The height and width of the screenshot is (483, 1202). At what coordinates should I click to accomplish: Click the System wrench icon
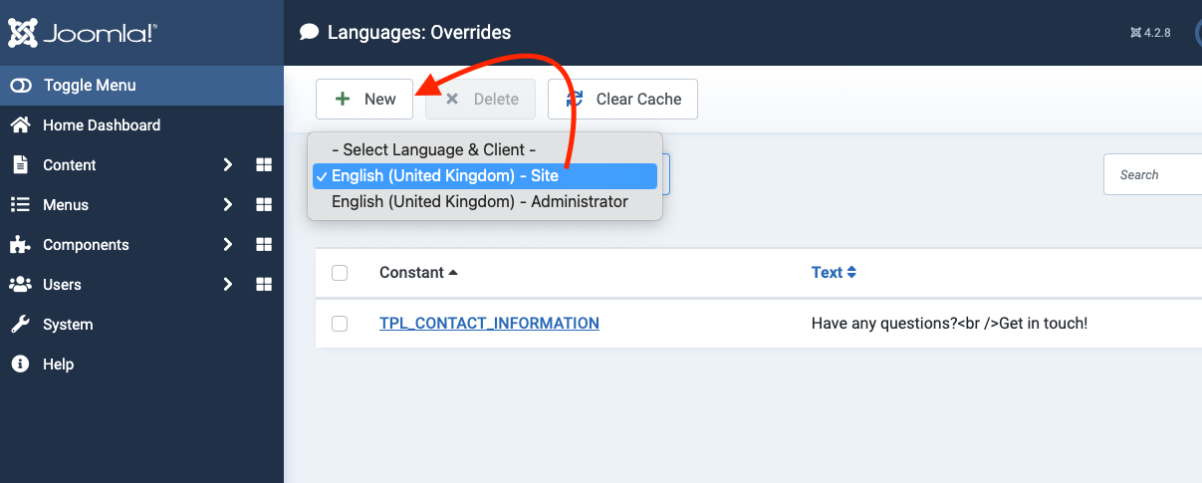pyautogui.click(x=20, y=325)
